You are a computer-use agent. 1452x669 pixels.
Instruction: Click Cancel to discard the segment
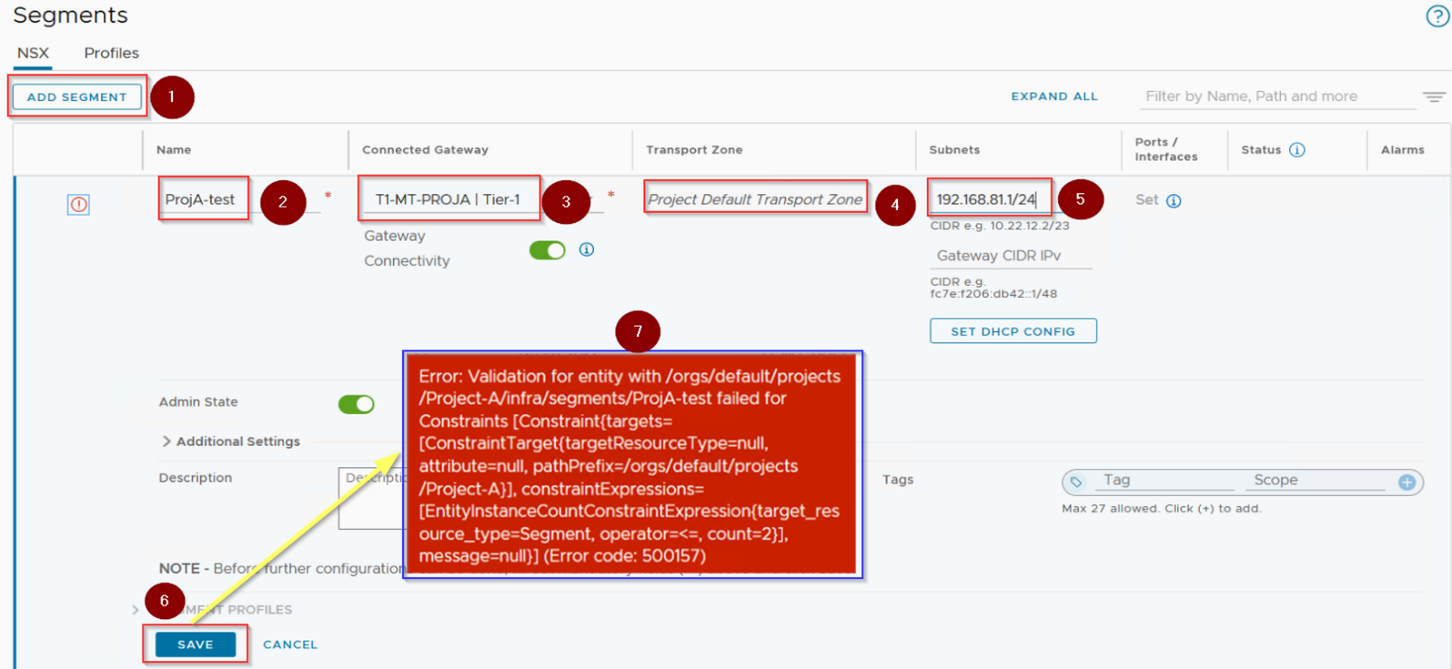[x=290, y=645]
